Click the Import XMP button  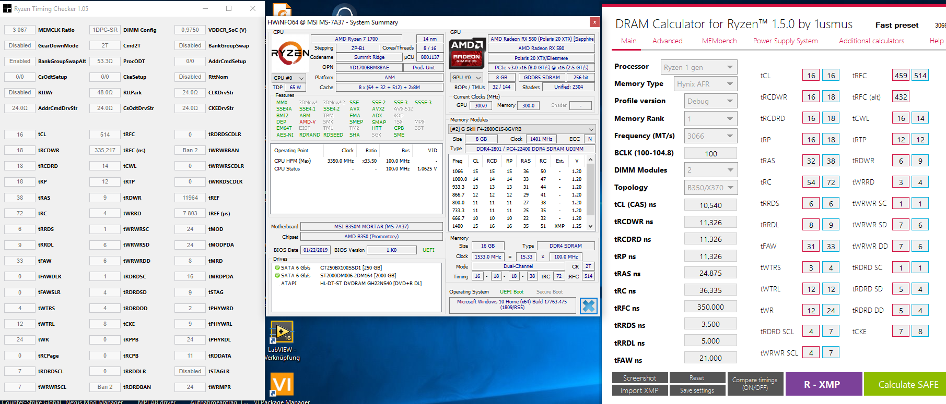click(639, 390)
